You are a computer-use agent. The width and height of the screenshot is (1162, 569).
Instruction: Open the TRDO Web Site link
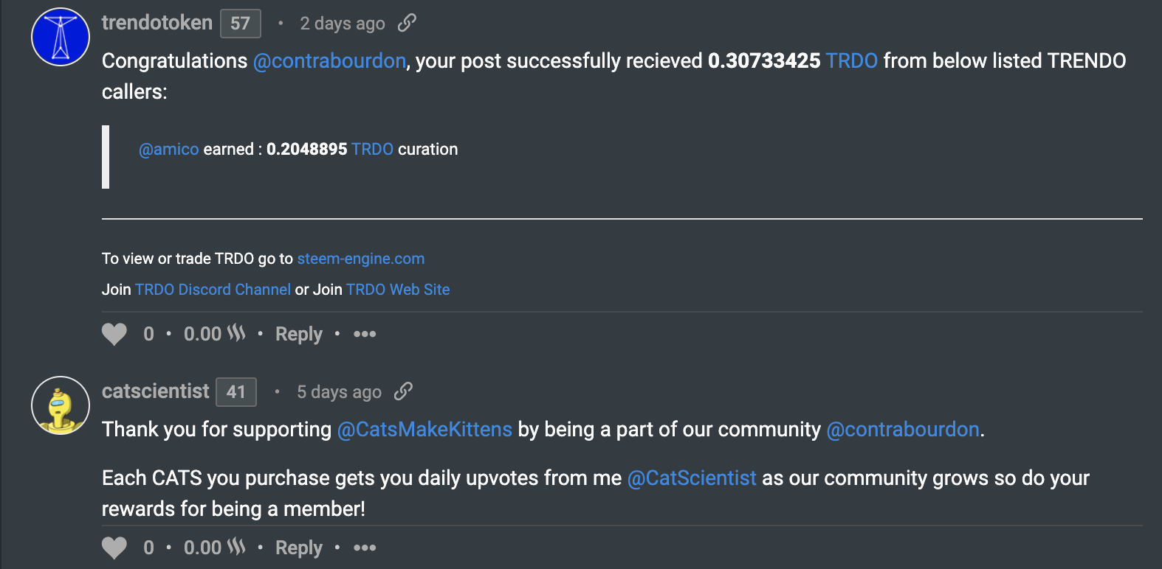(397, 289)
